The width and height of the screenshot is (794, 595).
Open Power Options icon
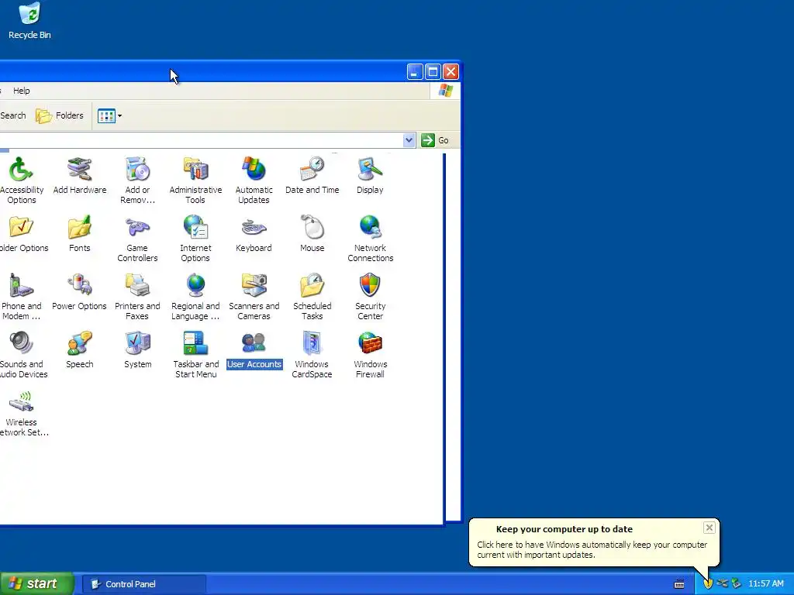[80, 291]
